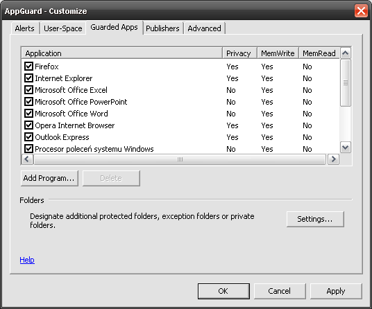The width and height of the screenshot is (372, 309).
Task: Click the list's scroll up arrow
Action: [346, 53]
